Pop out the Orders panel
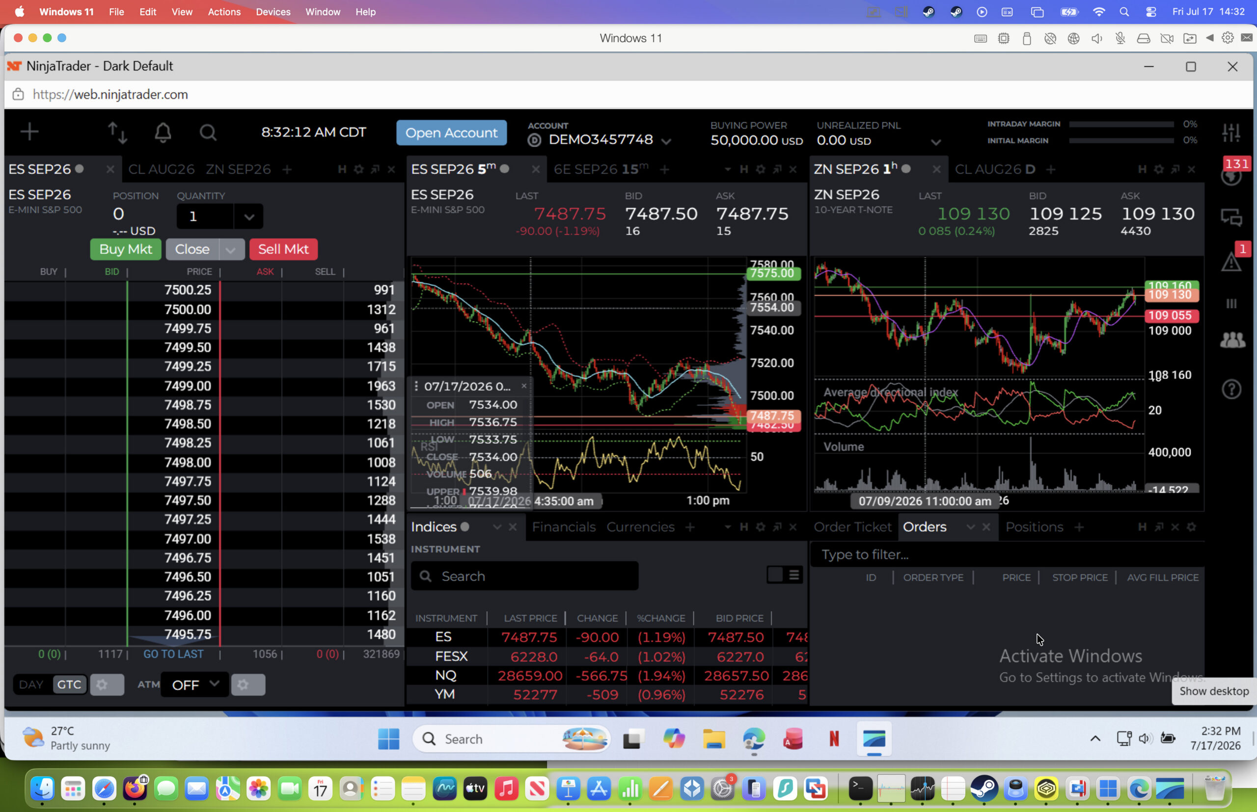 1159,527
